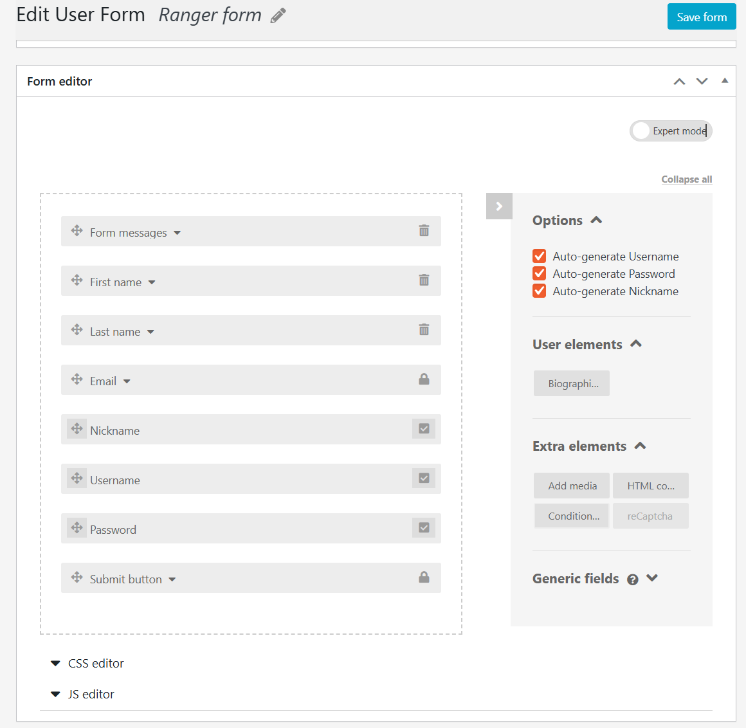
Task: Expand First name dropdown arrow
Action: point(152,282)
